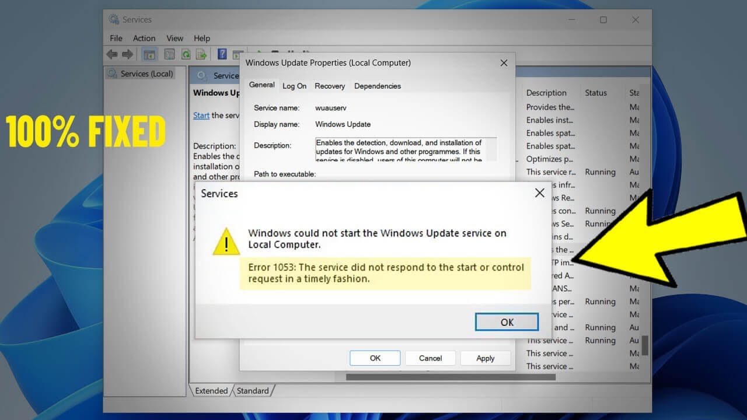Click the services list horizontal scrollbar

[451, 377]
